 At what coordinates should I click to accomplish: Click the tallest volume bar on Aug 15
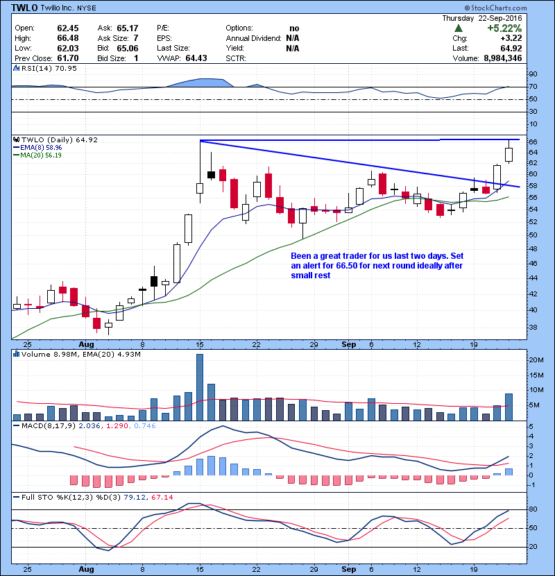[x=199, y=387]
